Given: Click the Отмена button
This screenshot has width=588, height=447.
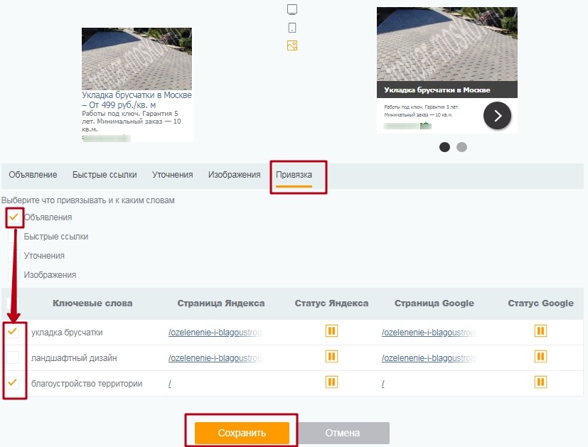Looking at the screenshot, I should [x=343, y=433].
